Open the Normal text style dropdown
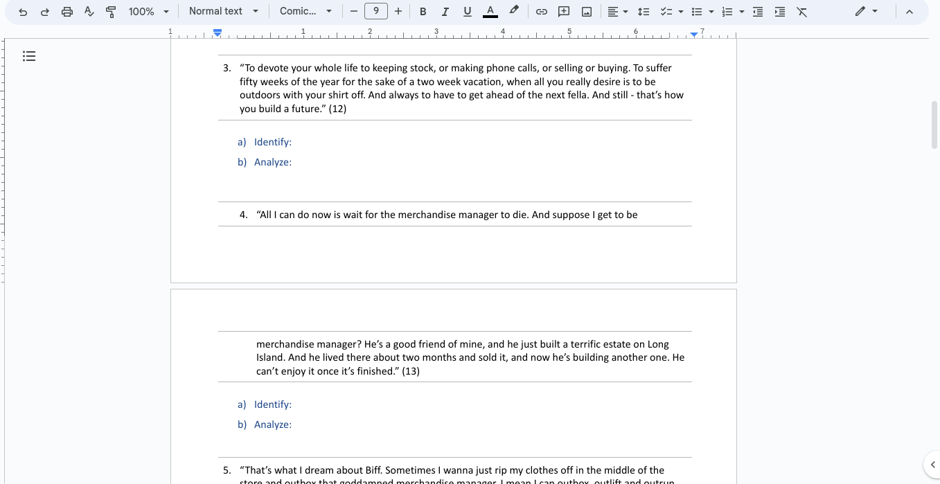 coord(223,11)
